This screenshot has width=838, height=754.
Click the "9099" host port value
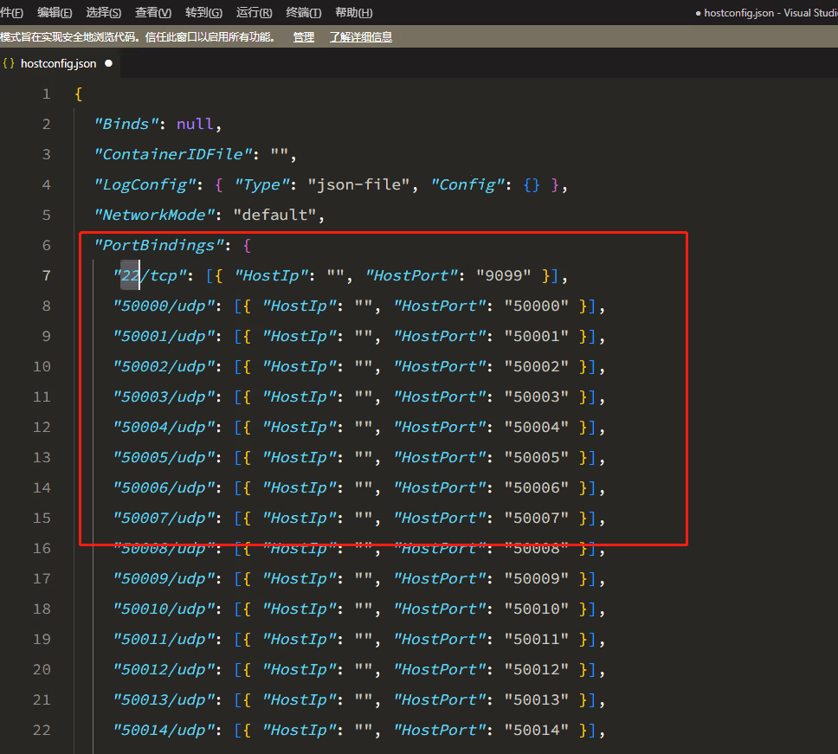[504, 276]
